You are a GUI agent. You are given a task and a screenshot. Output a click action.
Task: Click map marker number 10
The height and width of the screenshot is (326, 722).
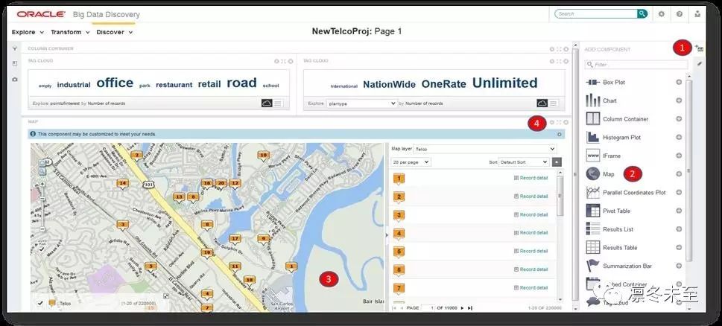[263, 156]
